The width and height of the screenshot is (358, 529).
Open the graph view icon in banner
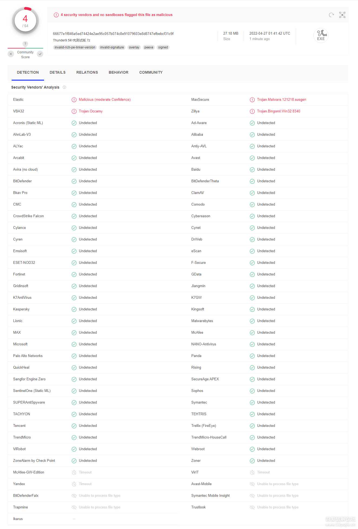342,15
